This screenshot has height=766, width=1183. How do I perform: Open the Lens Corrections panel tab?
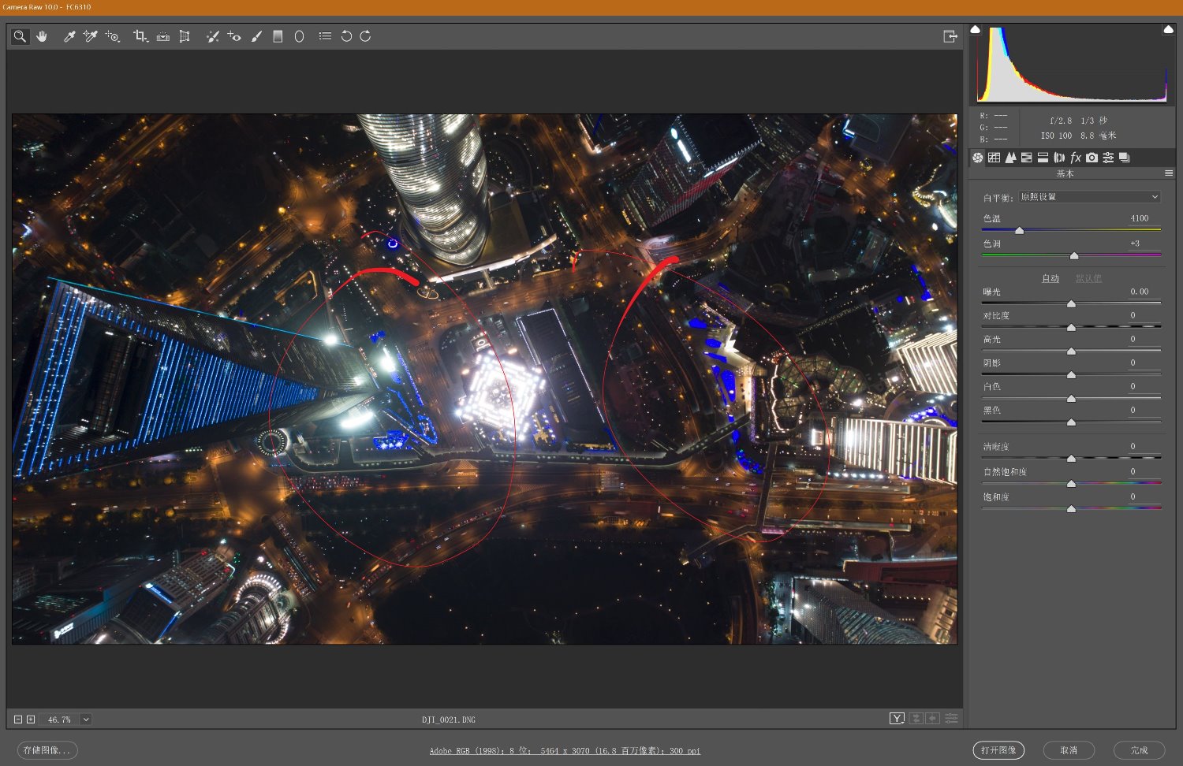1059,158
